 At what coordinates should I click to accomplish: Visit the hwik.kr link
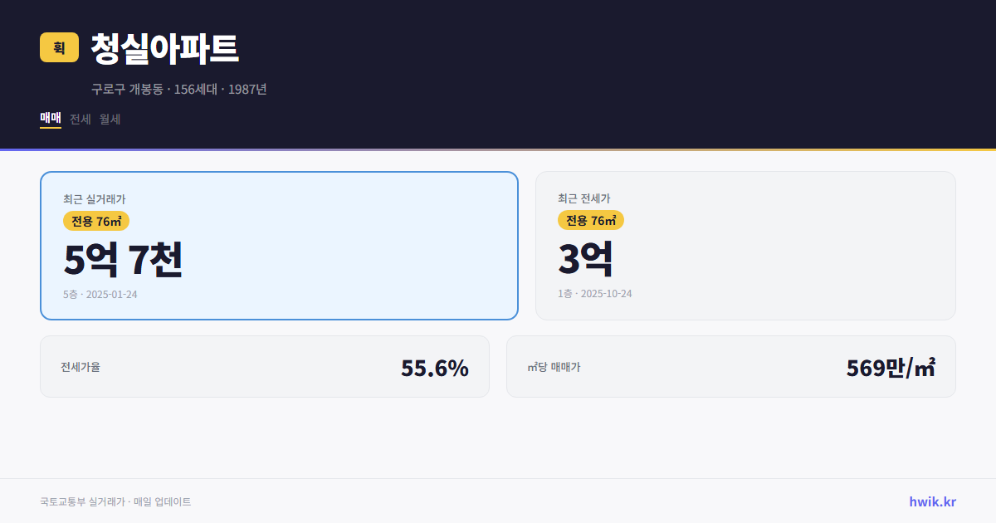pyautogui.click(x=932, y=501)
